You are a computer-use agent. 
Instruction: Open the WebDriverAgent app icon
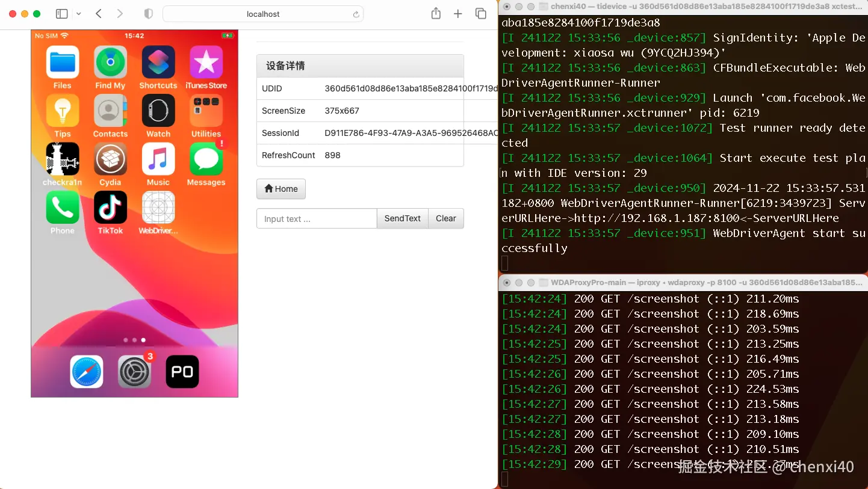(x=158, y=207)
